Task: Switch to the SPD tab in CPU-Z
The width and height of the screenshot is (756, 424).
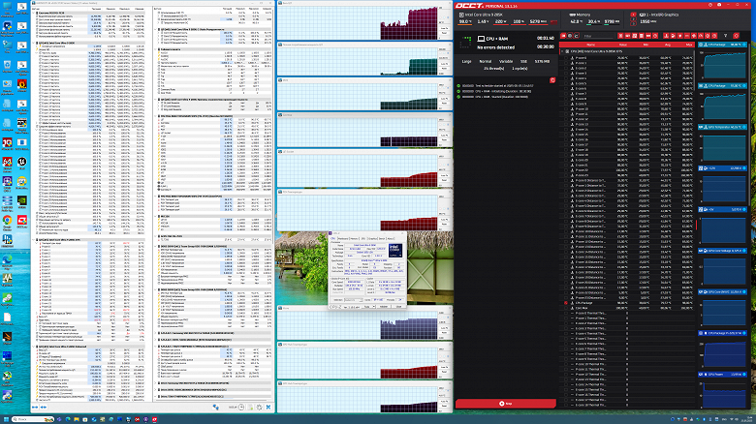Action: [363, 238]
